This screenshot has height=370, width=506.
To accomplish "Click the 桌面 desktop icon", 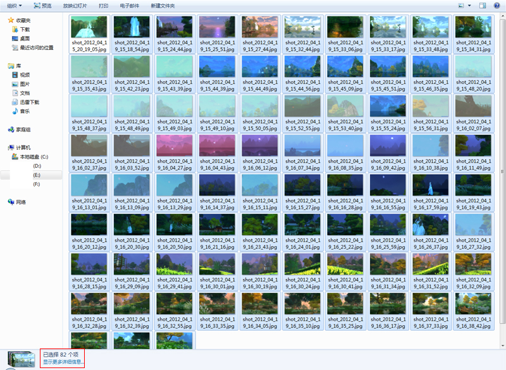I will (x=15, y=39).
